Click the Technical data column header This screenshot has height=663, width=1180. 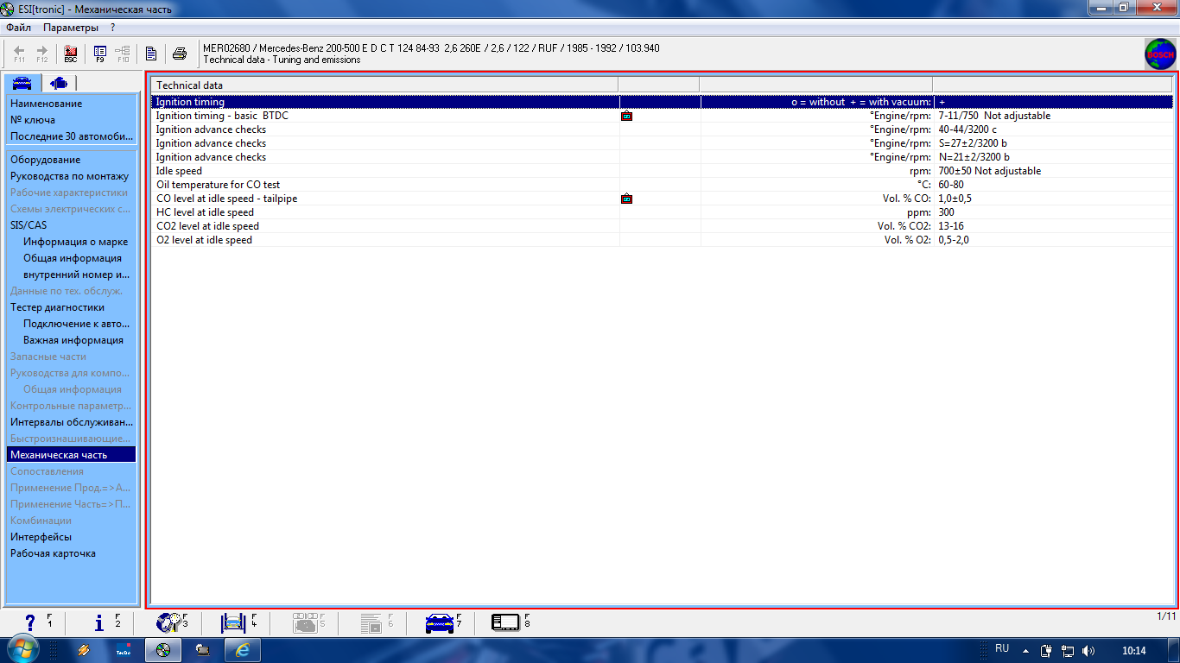pyautogui.click(x=384, y=85)
